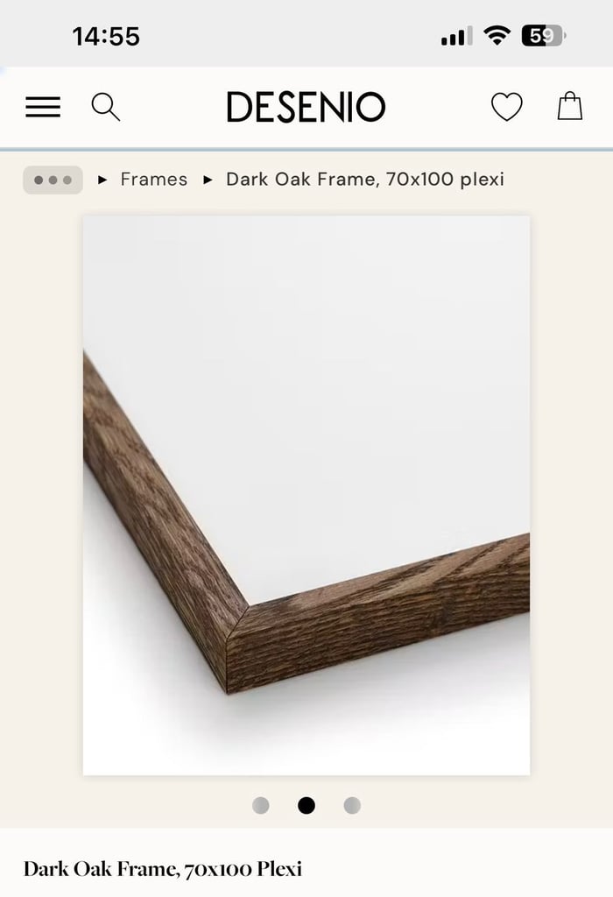
Task: Select Dark Oak Frame, 70x100 plexi breadcrumb
Action: (365, 180)
